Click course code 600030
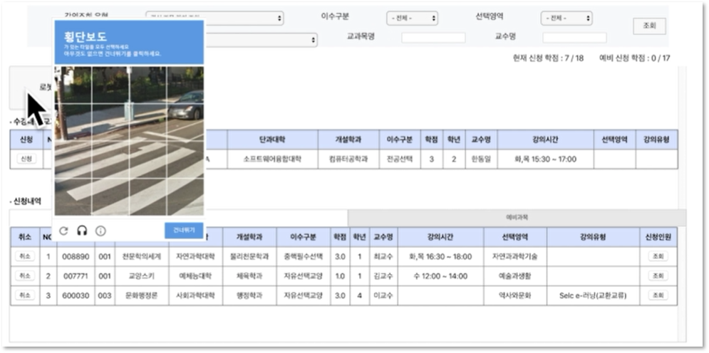This screenshot has width=709, height=353. tap(76, 295)
